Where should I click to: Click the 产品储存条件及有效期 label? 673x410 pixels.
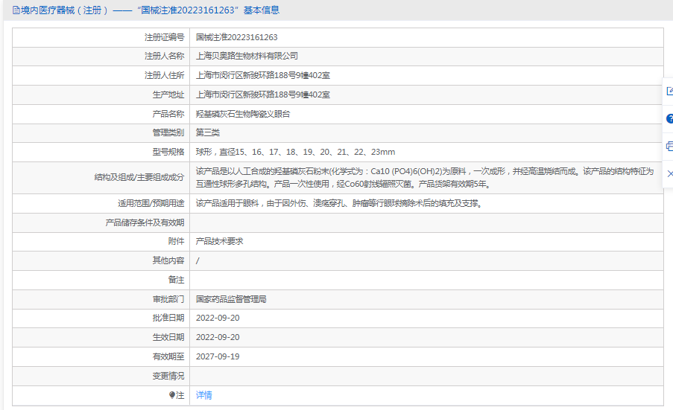[x=145, y=222]
